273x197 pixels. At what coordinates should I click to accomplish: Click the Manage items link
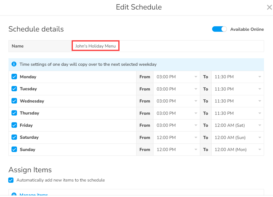pyautogui.click(x=34, y=194)
